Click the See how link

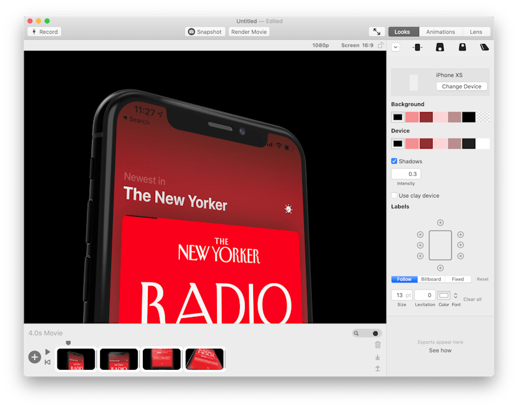(x=440, y=351)
